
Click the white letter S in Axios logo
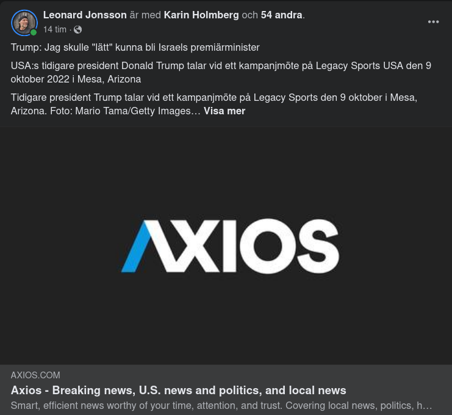coord(318,246)
